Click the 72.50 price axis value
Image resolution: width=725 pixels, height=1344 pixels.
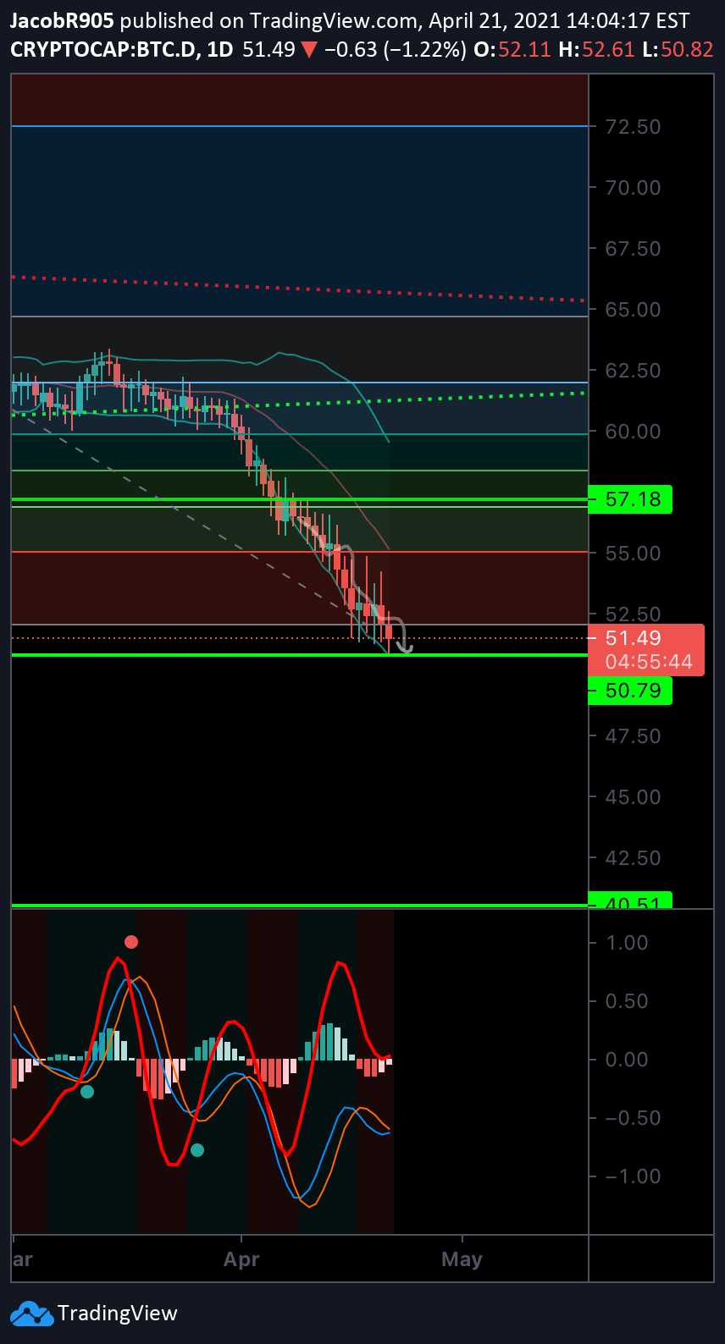coord(634,127)
